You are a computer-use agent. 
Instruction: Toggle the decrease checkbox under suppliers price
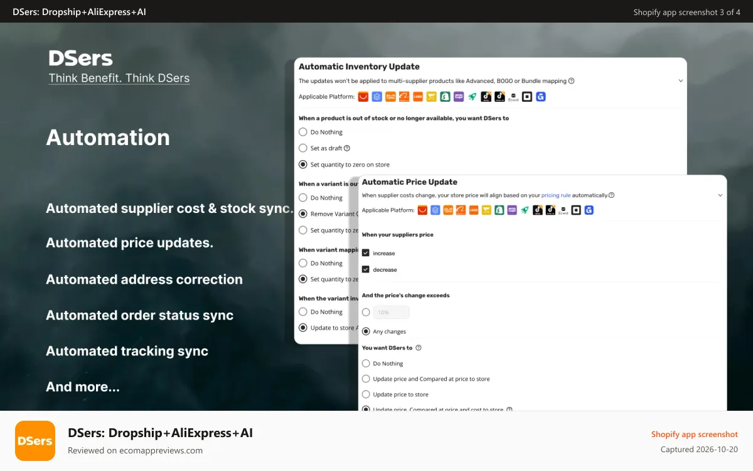pos(366,269)
